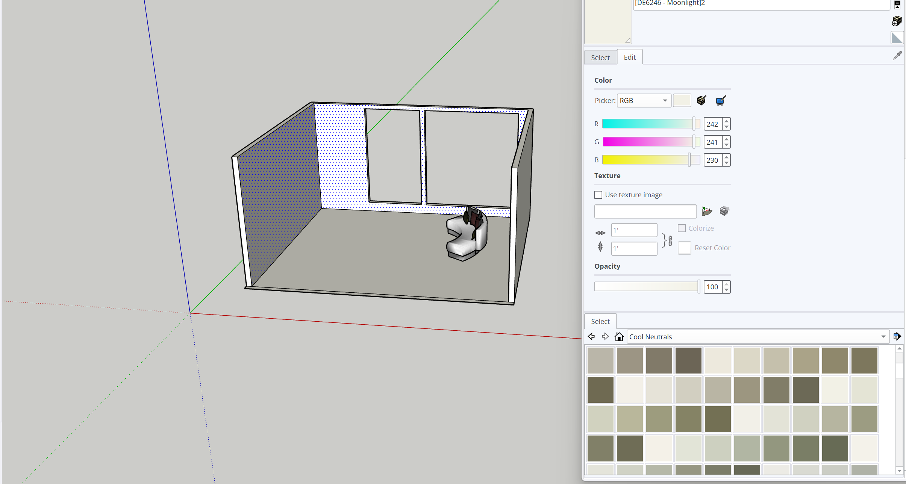Collapse the secondary selection pane toggle
This screenshot has width=906, height=484.
897,5
